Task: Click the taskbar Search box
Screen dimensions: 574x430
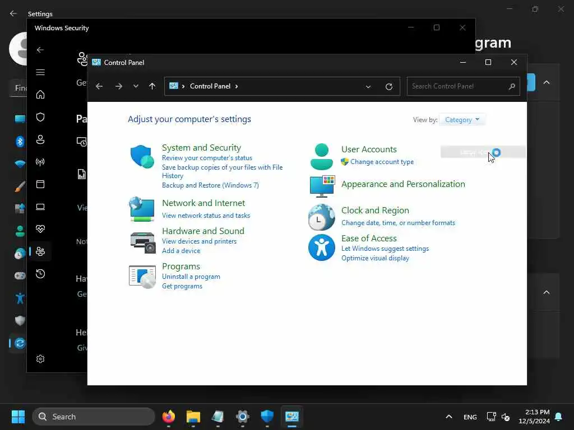Action: click(x=94, y=417)
